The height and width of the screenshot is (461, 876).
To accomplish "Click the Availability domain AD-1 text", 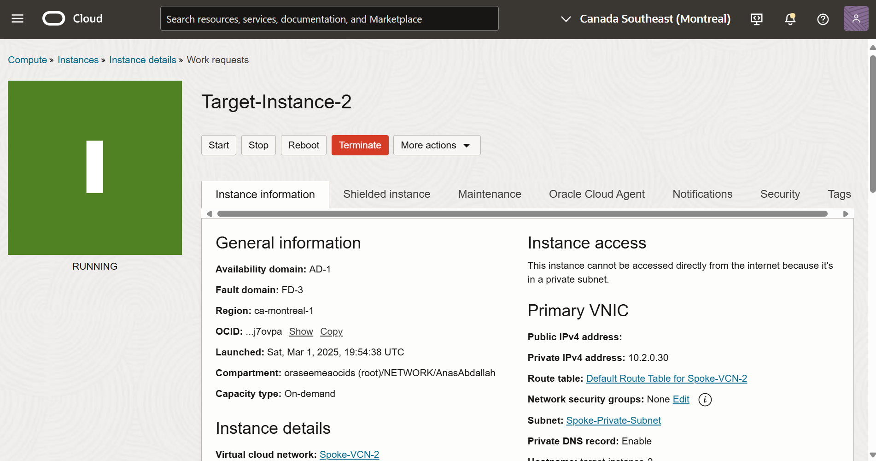I will [x=273, y=269].
